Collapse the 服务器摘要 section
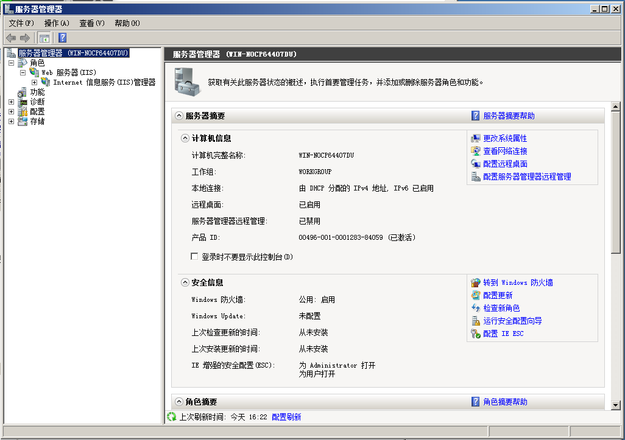 point(179,116)
